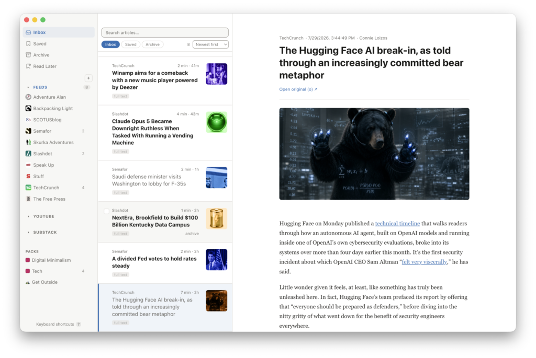Open the Inbox folder icon in sidebar

28,32
